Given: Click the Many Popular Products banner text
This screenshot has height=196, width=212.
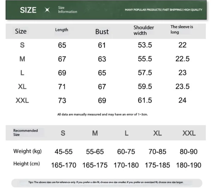Looking at the screenshot, I should [164, 10].
